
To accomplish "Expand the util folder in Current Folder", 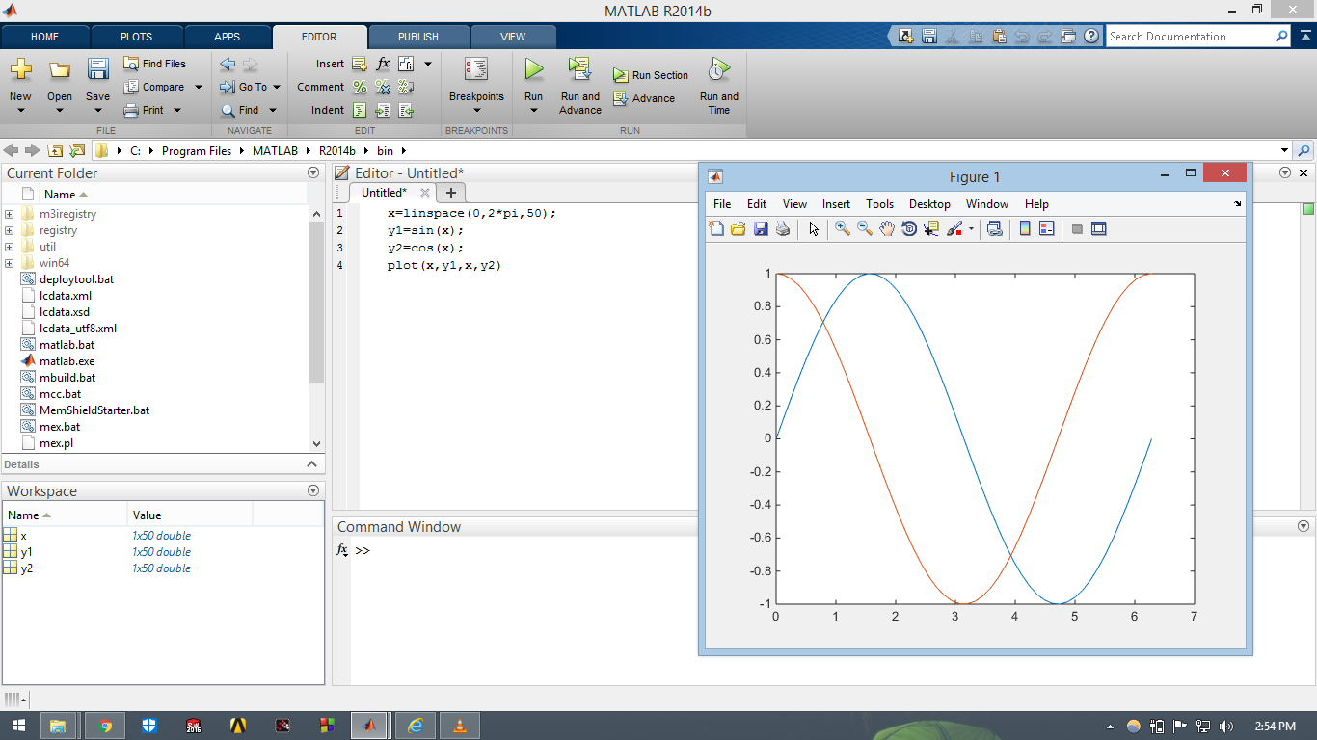I will tap(8, 246).
